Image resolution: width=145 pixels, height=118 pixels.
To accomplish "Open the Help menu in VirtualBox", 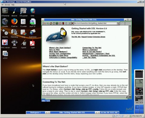I will [13, 5].
